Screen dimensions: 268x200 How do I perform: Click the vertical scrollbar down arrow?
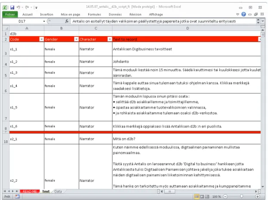pos(263,187)
